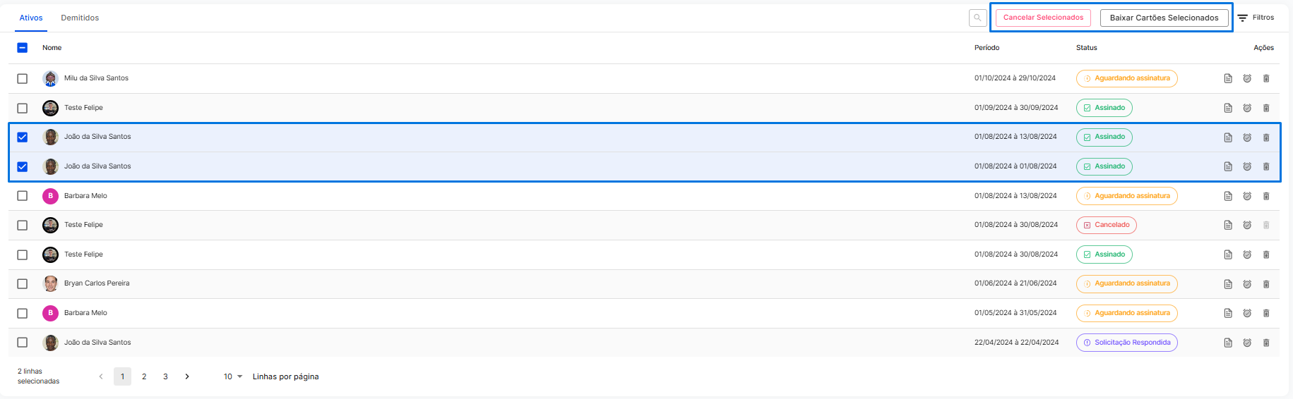Select the Ativos tab

click(31, 18)
